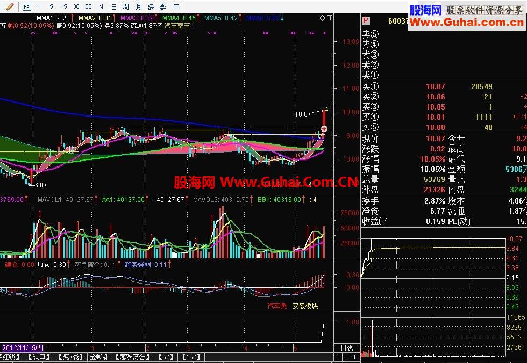Click the 2012/11/15/四 date field
This screenshot has width=527, height=363.
click(23, 347)
